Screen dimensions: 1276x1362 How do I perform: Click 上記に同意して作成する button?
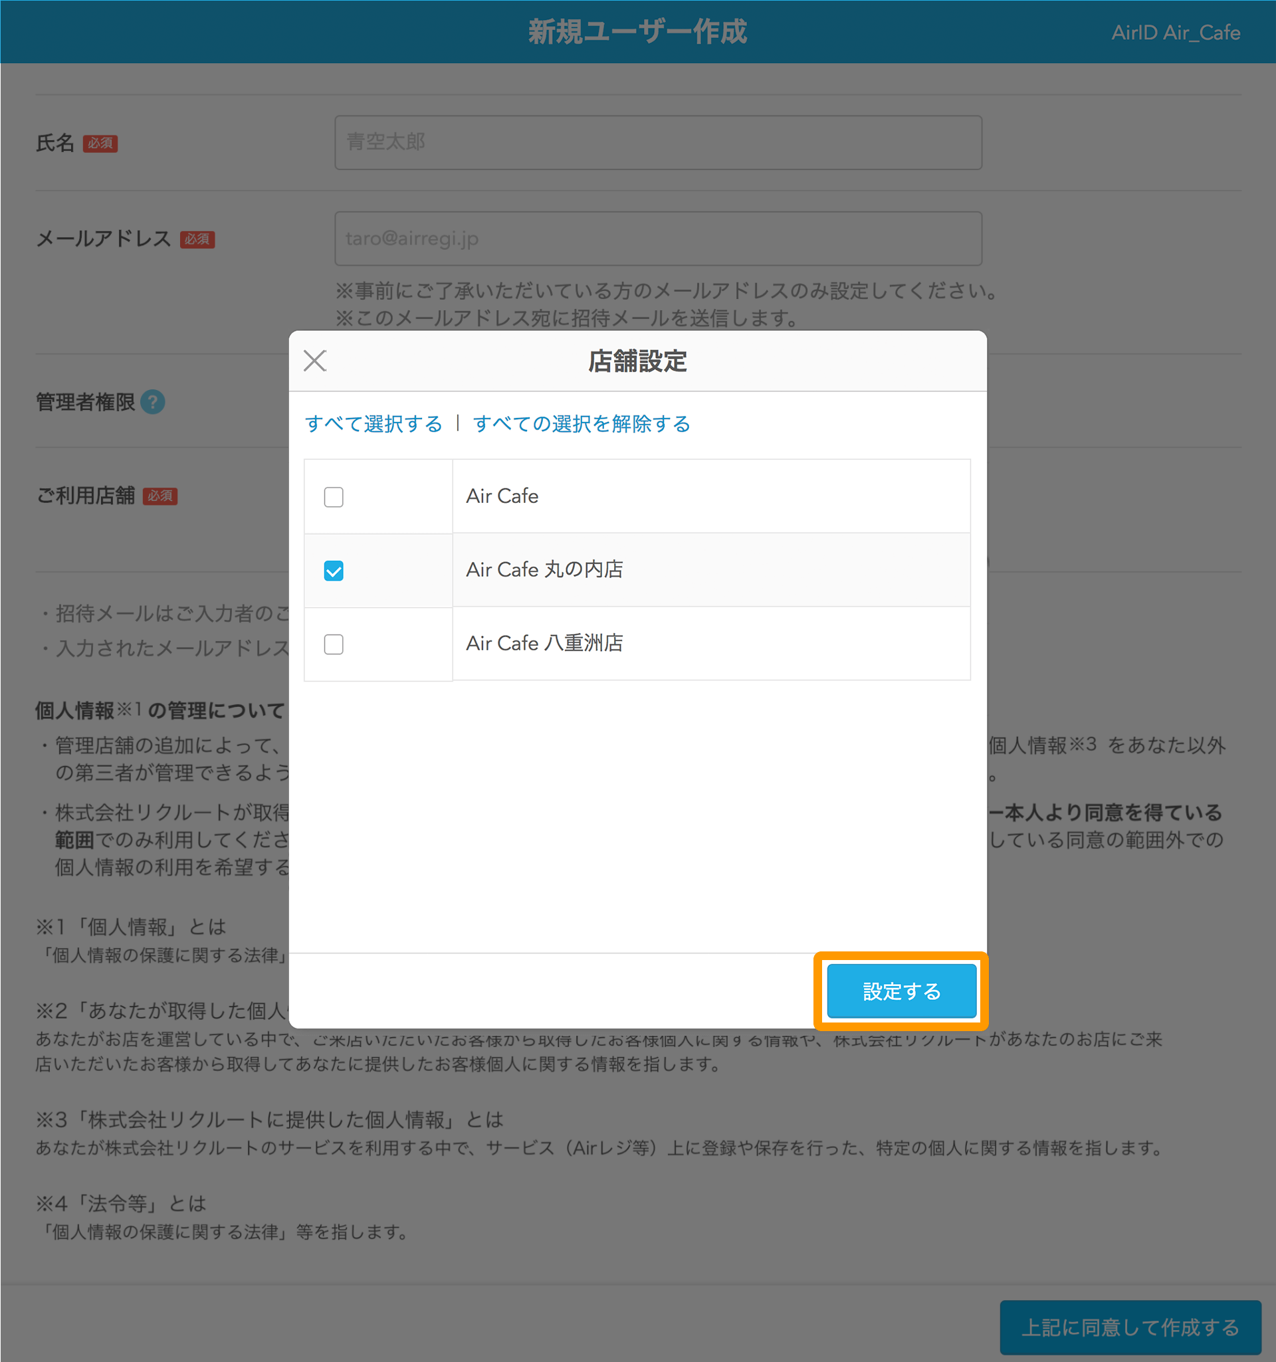tap(1130, 1327)
